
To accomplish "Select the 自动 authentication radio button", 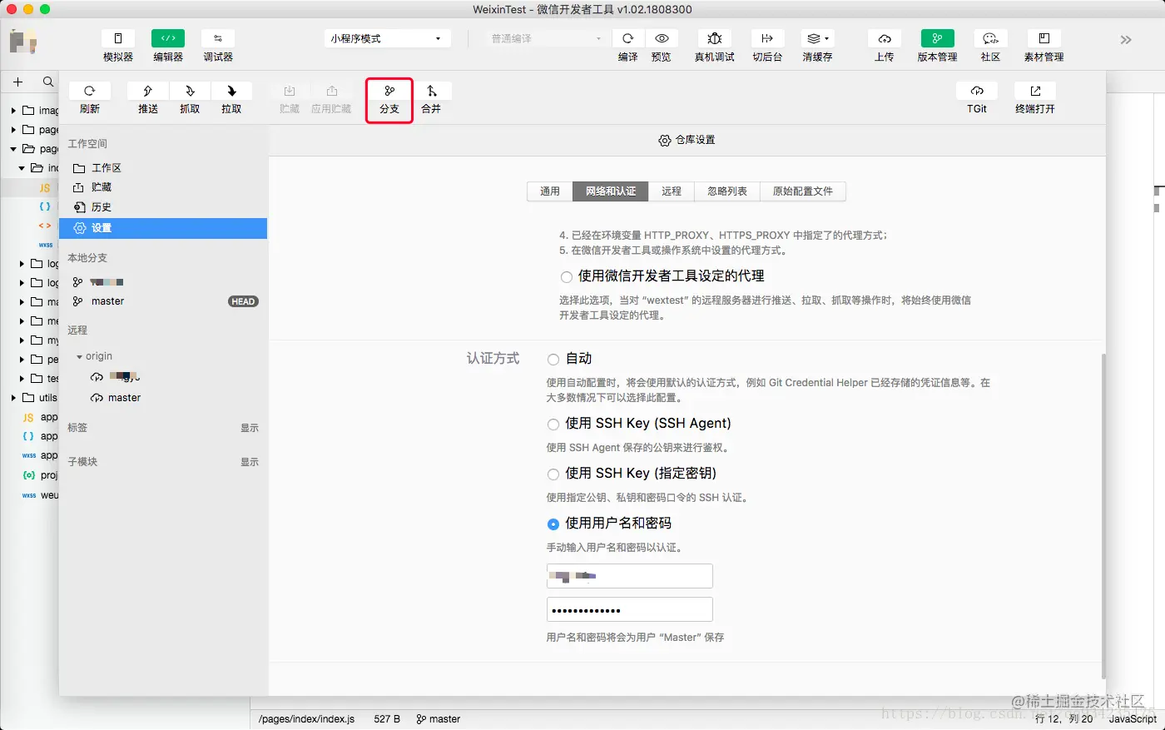I will [553, 359].
